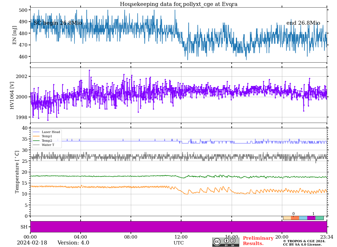The width and height of the screenshot is (337, 247).
Task: Click the HV1064 [V] axis label
Action: [x=12, y=95]
